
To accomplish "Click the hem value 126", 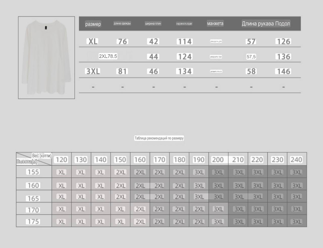I will pos(283,41).
